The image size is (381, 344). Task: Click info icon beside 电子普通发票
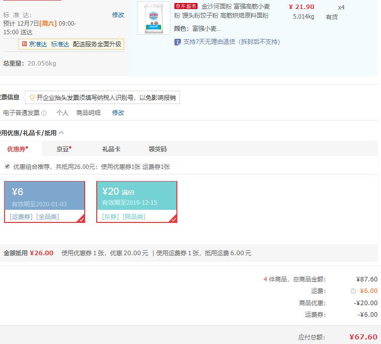click(44, 113)
